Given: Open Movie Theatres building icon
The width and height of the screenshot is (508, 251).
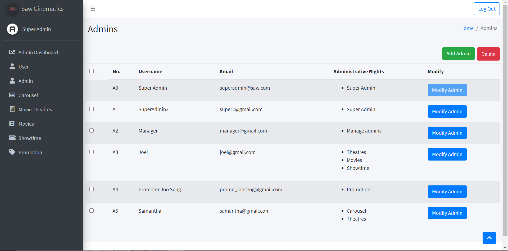Looking at the screenshot, I should (x=12, y=109).
